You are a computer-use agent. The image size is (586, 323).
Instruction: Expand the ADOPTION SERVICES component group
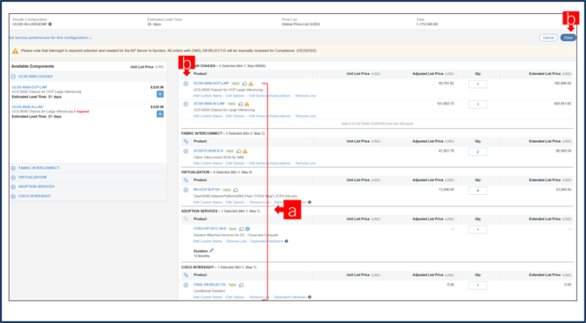13,186
